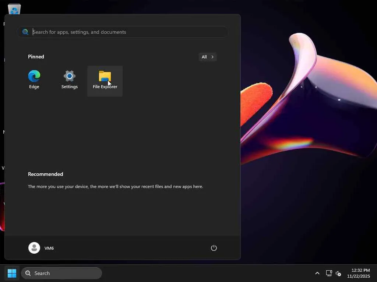Click the Recommended section heading
Image resolution: width=377 pixels, height=282 pixels.
click(45, 174)
